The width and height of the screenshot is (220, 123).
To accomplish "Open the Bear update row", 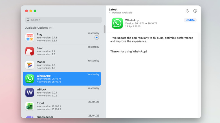I will 62,51.
